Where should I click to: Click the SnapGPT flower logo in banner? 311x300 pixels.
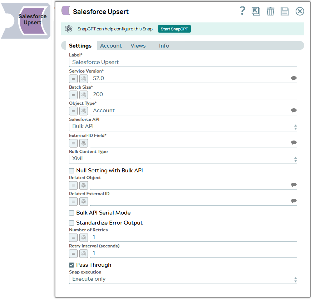pyautogui.click(x=69, y=29)
